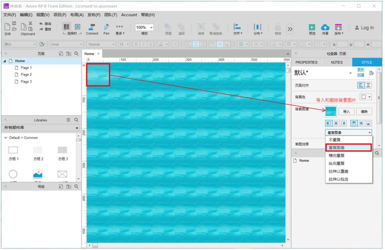Screen dimensions: 385x250
Task: Select the placeholder widget with a cross
Action: tap(63, 174)
